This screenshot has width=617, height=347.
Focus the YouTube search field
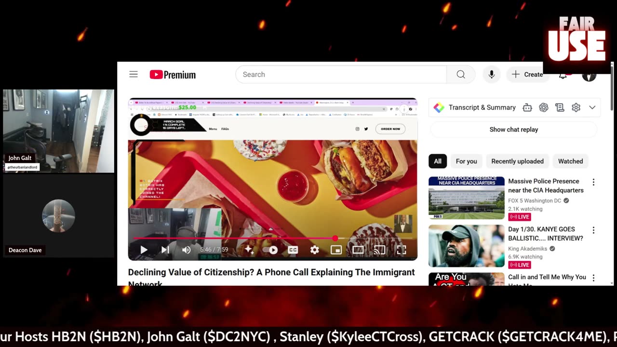pos(341,74)
